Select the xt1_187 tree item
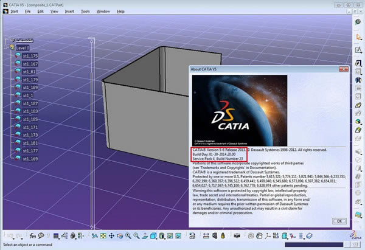365x250 pixels. coord(30,103)
